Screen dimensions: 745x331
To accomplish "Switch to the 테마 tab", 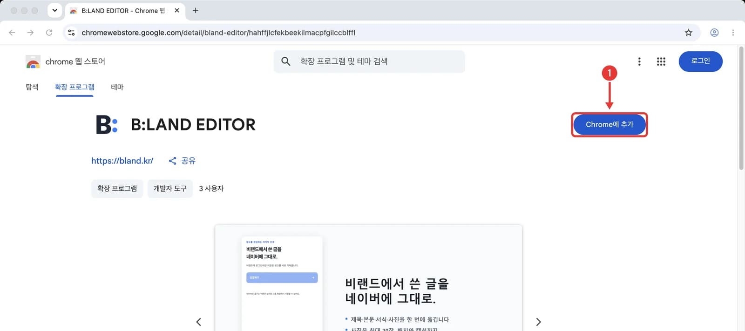I will click(x=117, y=87).
